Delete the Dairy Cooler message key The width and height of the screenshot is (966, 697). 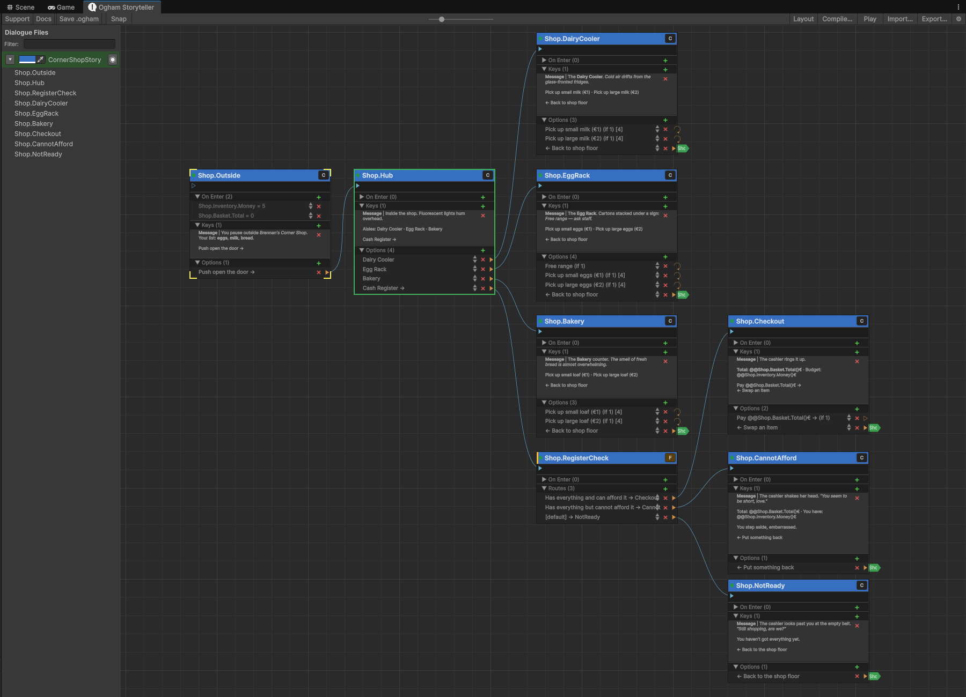[665, 79]
